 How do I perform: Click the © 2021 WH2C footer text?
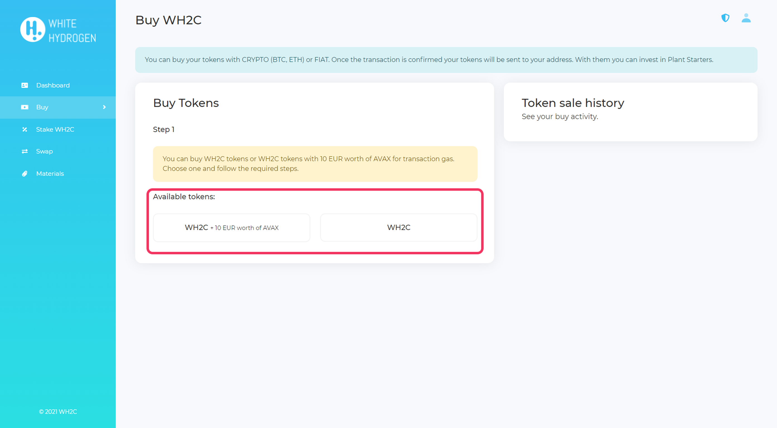[x=58, y=411]
